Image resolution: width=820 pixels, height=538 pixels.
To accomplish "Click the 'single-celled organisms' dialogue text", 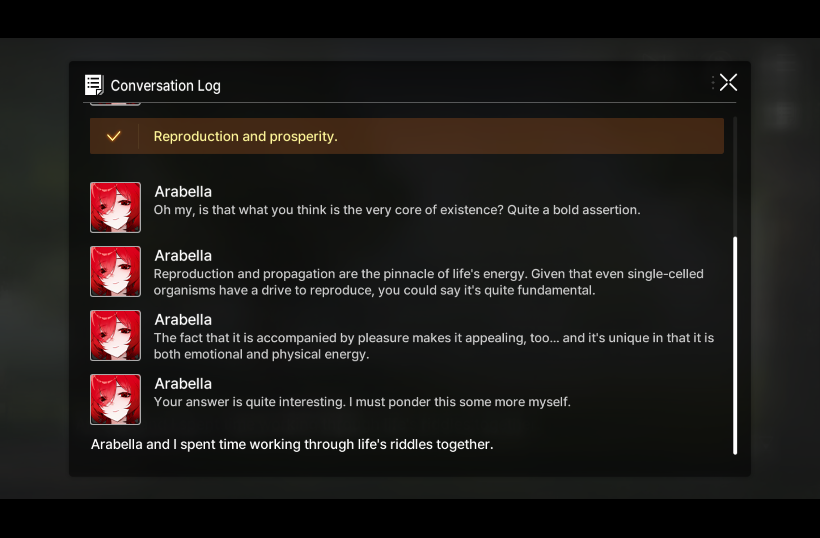I will click(428, 282).
